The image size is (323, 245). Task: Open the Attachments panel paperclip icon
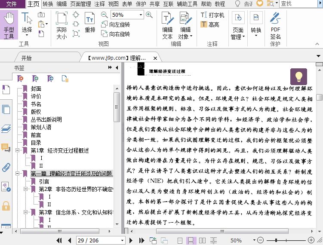6,167
